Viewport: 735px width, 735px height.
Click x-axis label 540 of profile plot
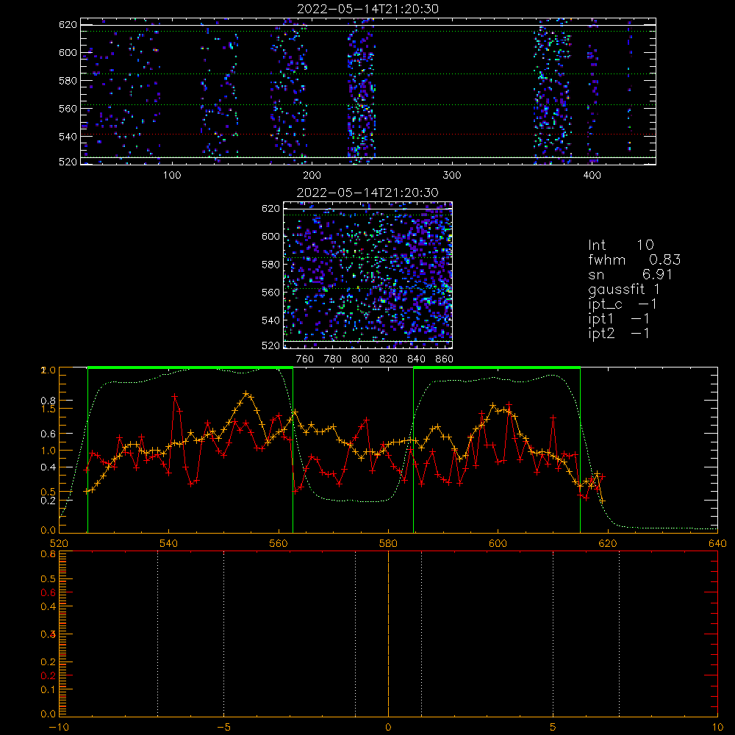click(x=169, y=544)
